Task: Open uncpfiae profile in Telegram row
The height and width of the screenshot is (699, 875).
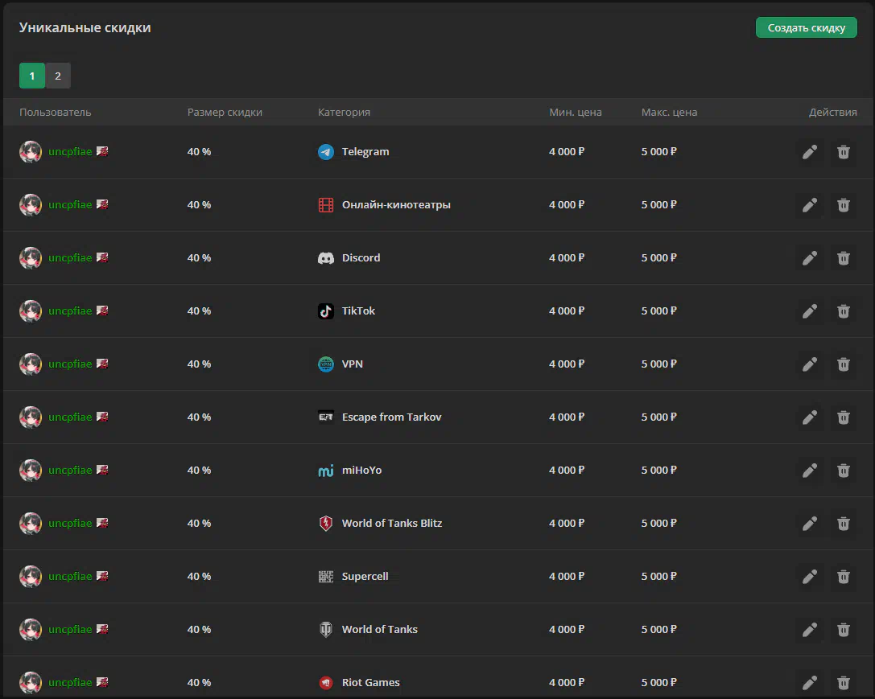Action: (x=70, y=151)
